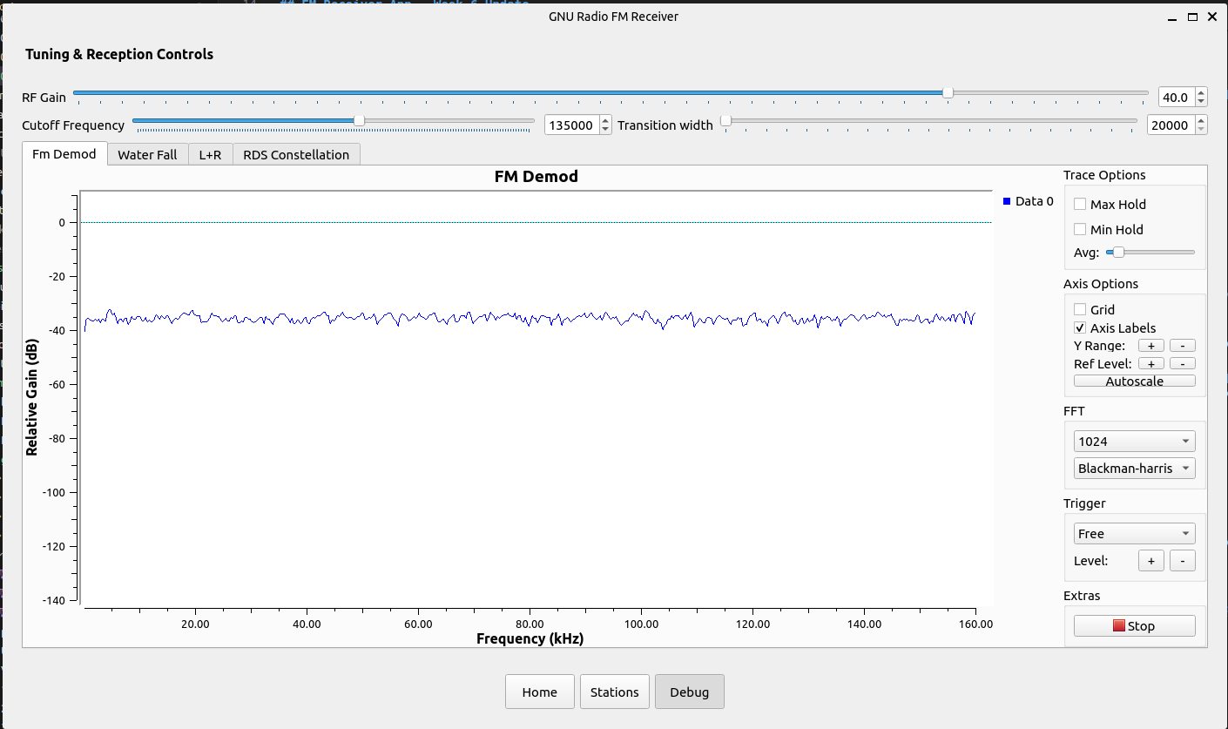Image resolution: width=1228 pixels, height=729 pixels.
Task: Click the FM Demod plot title
Action: [536, 177]
